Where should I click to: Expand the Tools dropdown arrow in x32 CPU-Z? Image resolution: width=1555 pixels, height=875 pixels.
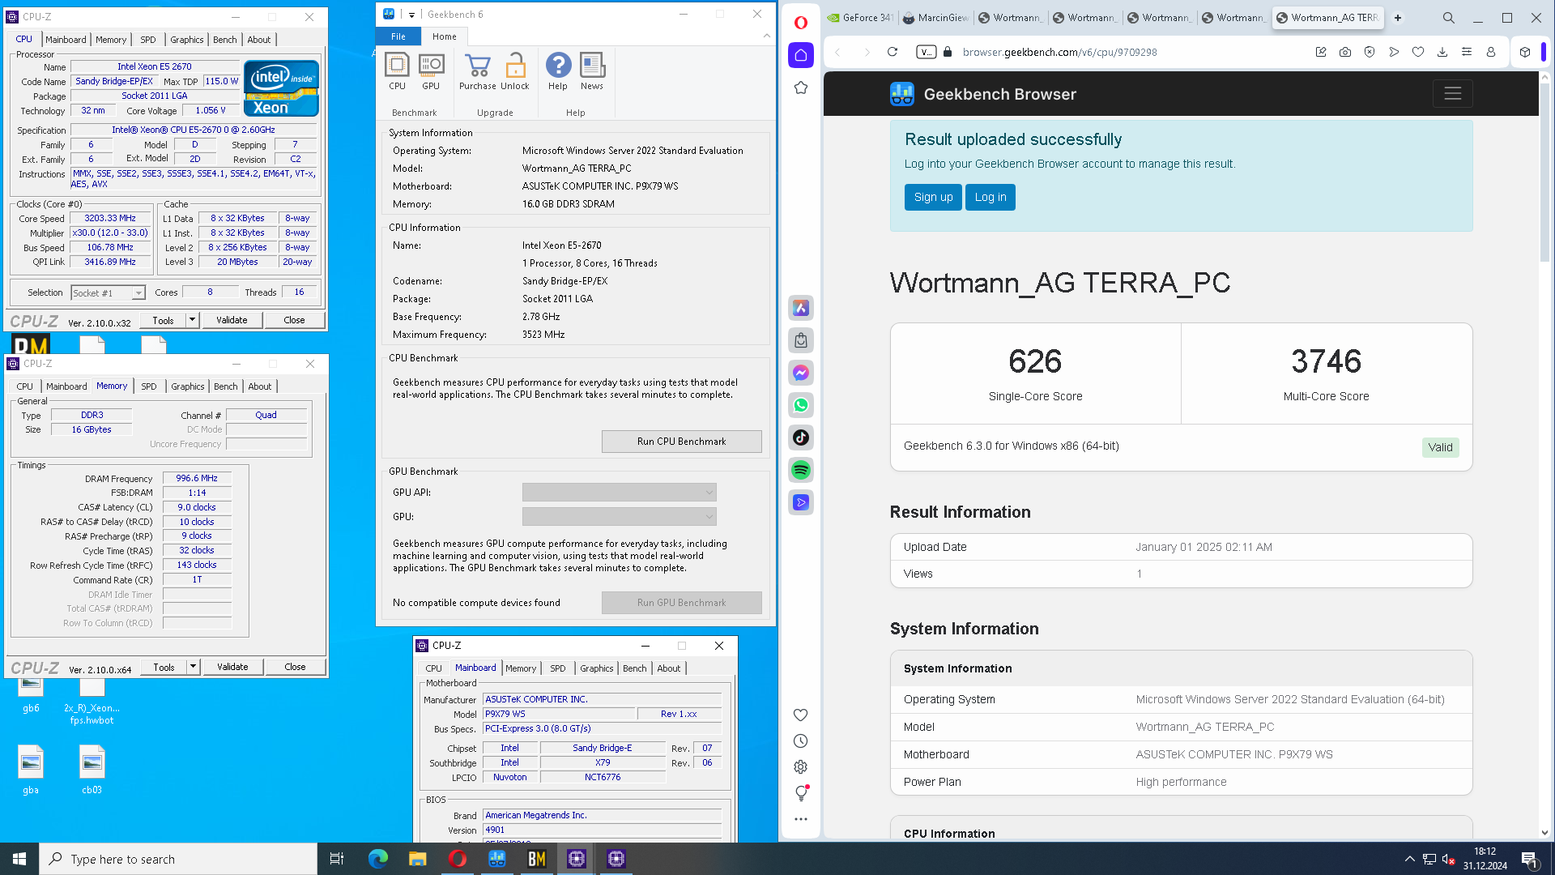coord(192,320)
